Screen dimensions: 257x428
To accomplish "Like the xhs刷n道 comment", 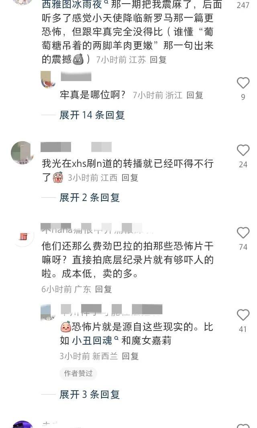I will [243, 150].
